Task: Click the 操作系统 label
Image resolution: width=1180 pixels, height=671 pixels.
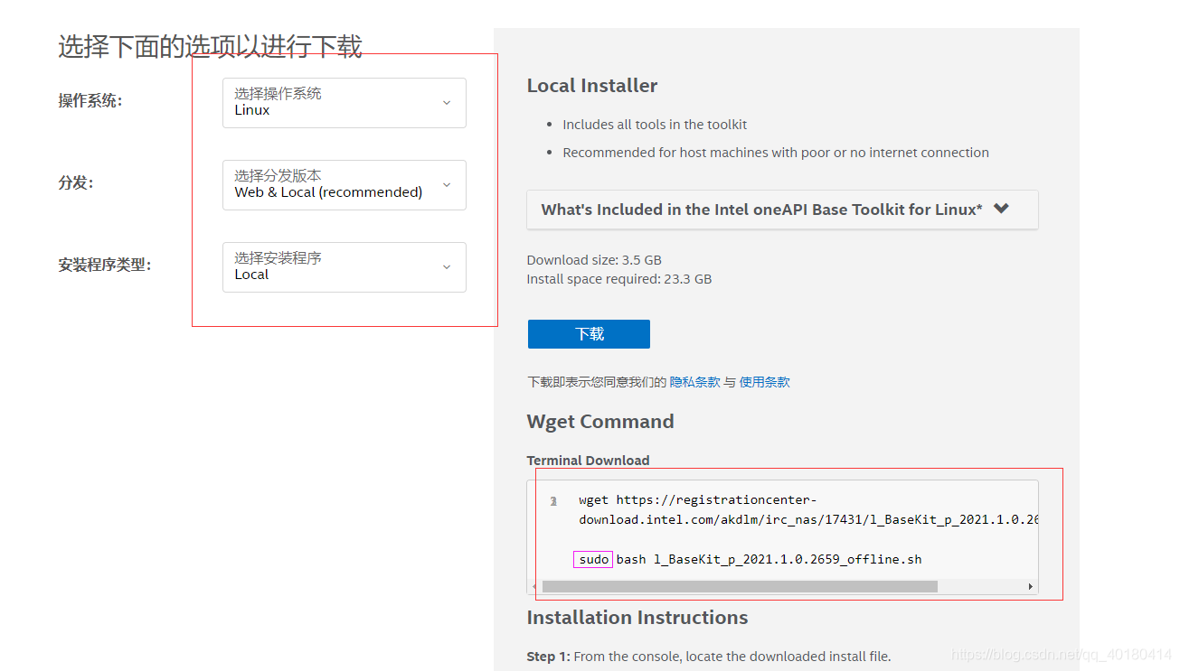Action: (x=90, y=101)
